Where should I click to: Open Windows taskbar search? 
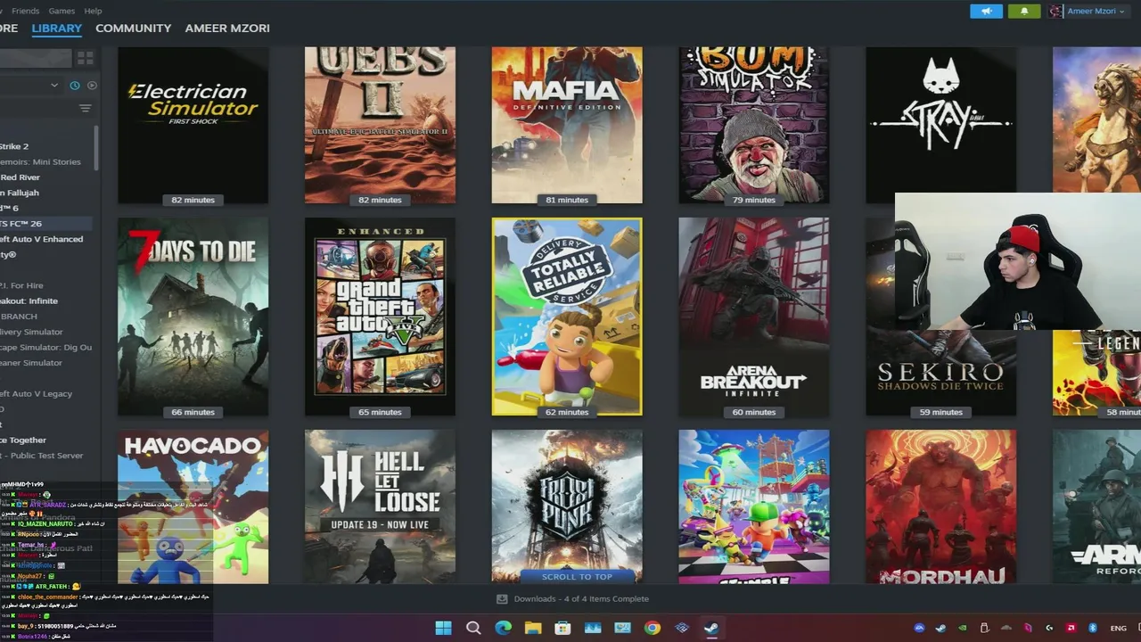[x=473, y=628]
